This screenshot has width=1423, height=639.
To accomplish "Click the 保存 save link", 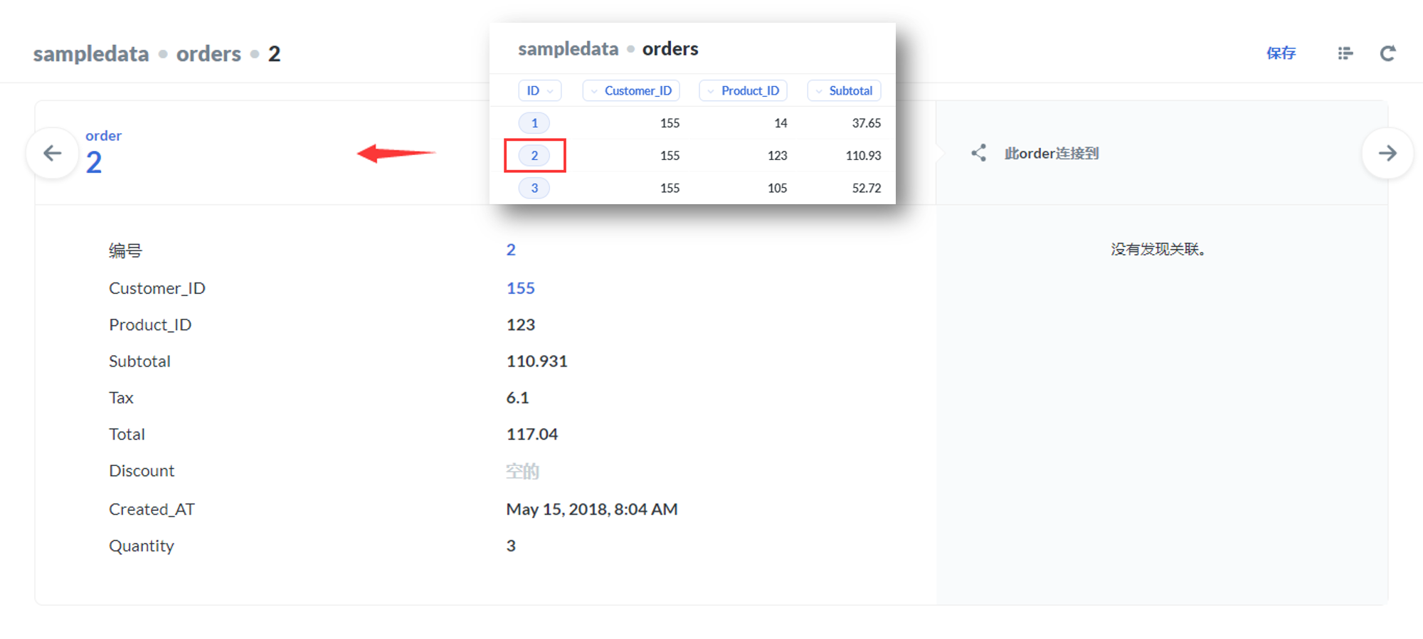I will 1281,53.
